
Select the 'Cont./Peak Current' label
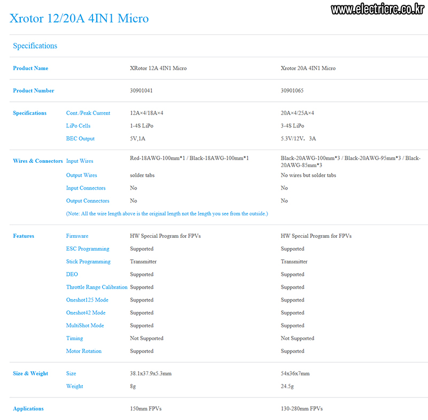(88, 113)
